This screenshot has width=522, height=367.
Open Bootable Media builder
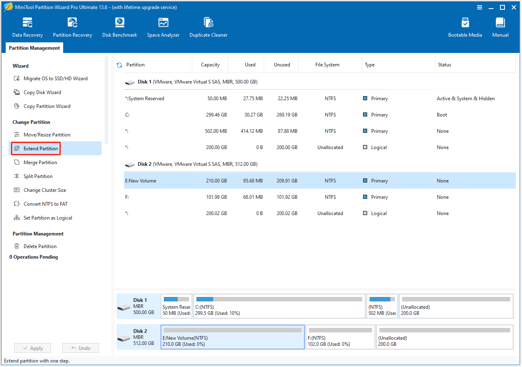pos(465,27)
